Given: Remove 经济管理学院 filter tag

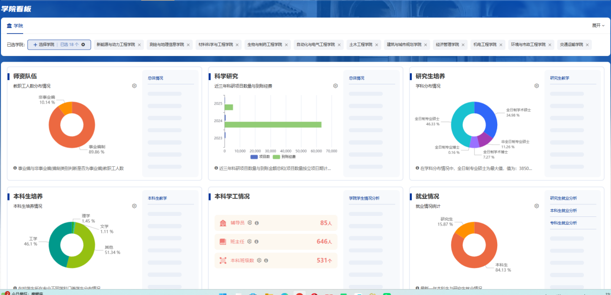Looking at the screenshot, I should click(463, 45).
